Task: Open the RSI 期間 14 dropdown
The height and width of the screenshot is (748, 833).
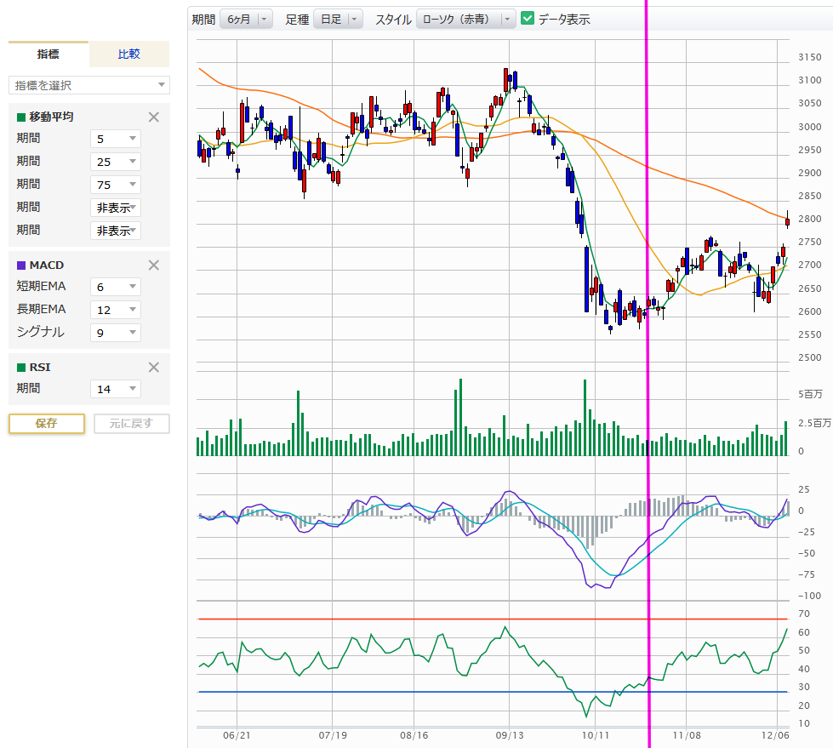Action: click(116, 389)
